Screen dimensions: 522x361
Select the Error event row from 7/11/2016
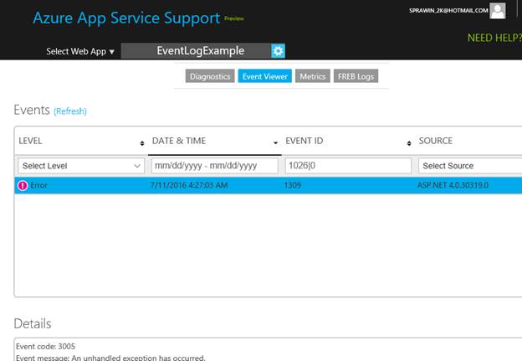point(268,185)
